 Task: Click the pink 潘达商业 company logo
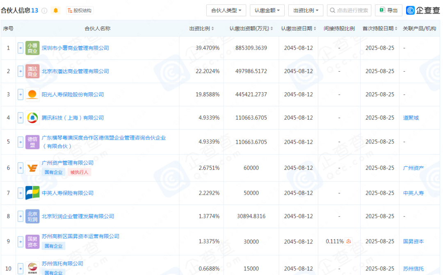point(32,71)
